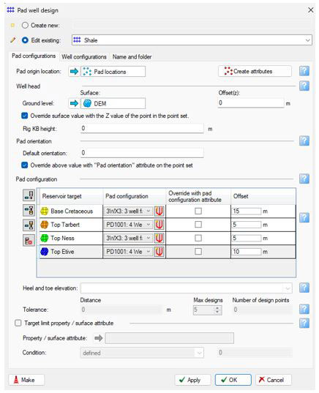This screenshot has width=319, height=393.
Task: Click the top row-insert icon beside the table
Action: click(x=29, y=195)
